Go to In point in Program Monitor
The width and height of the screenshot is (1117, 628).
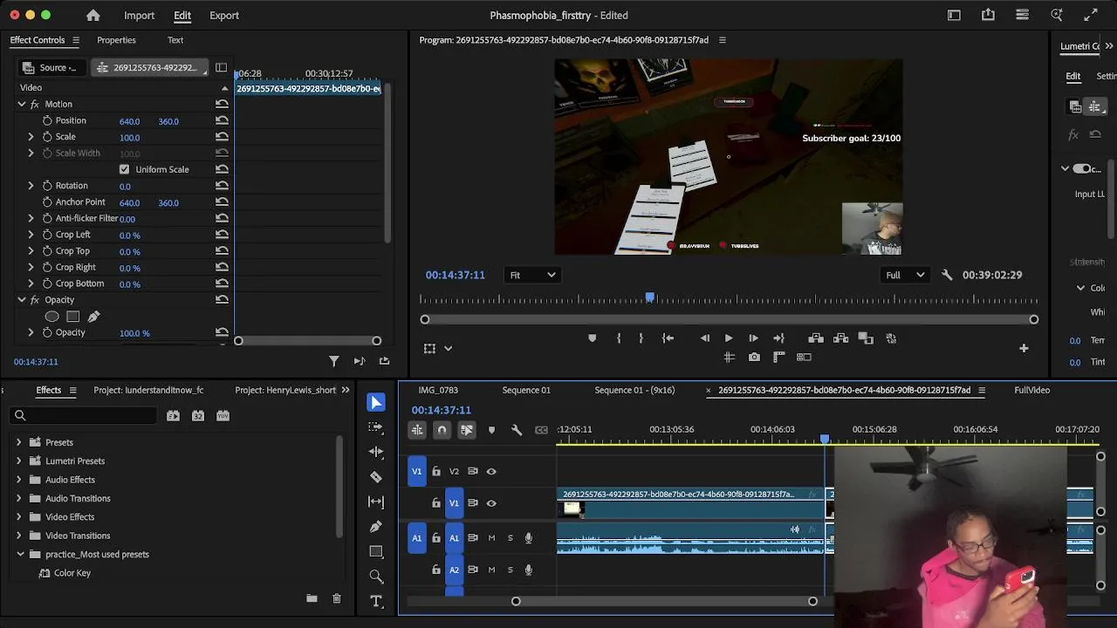point(668,338)
